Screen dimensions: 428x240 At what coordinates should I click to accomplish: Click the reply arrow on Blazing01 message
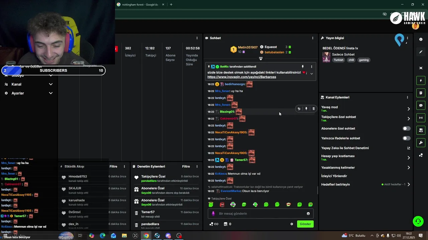coord(299,109)
